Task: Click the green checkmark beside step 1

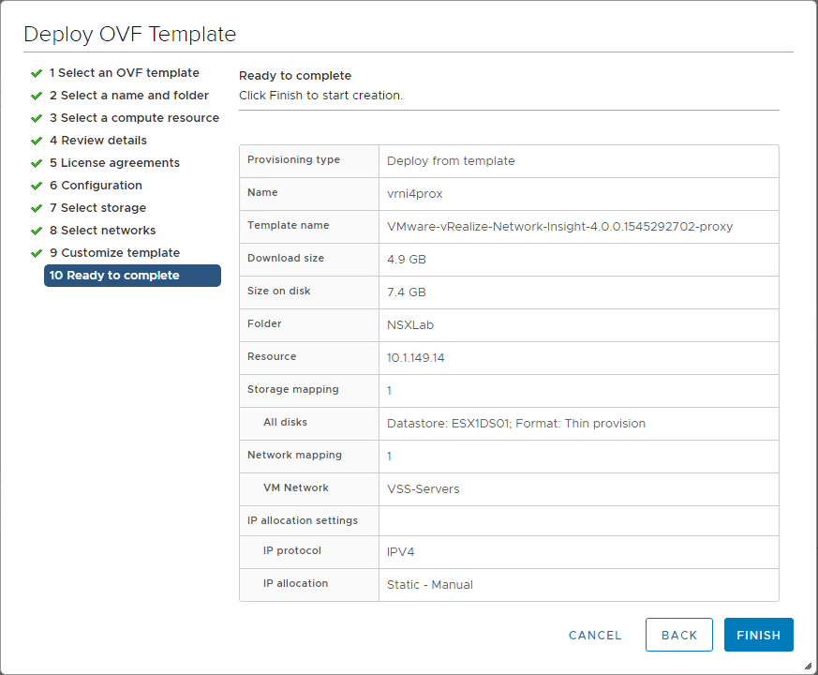Action: pyautogui.click(x=37, y=72)
